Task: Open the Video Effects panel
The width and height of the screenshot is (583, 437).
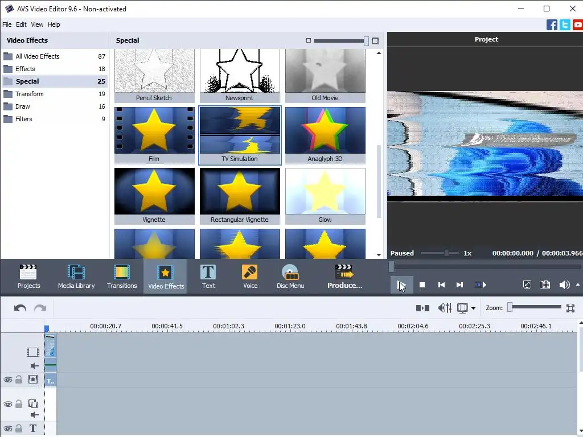Action: tap(166, 277)
